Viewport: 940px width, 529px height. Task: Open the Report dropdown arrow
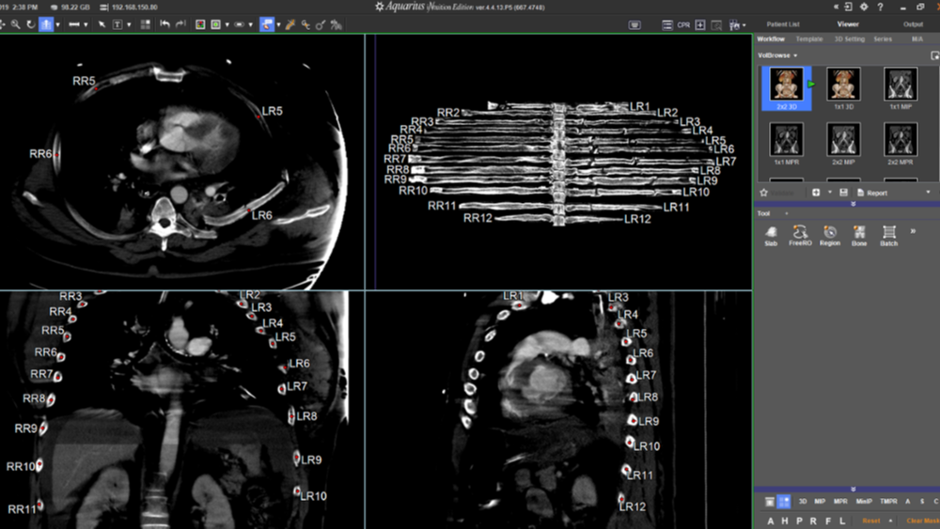928,193
